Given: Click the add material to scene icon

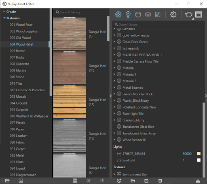Looking at the screenshot, I should 102,181.
